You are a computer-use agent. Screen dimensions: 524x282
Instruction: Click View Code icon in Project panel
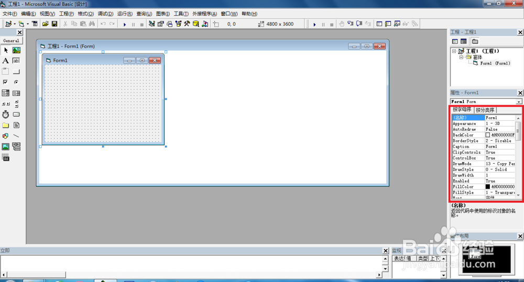455,41
